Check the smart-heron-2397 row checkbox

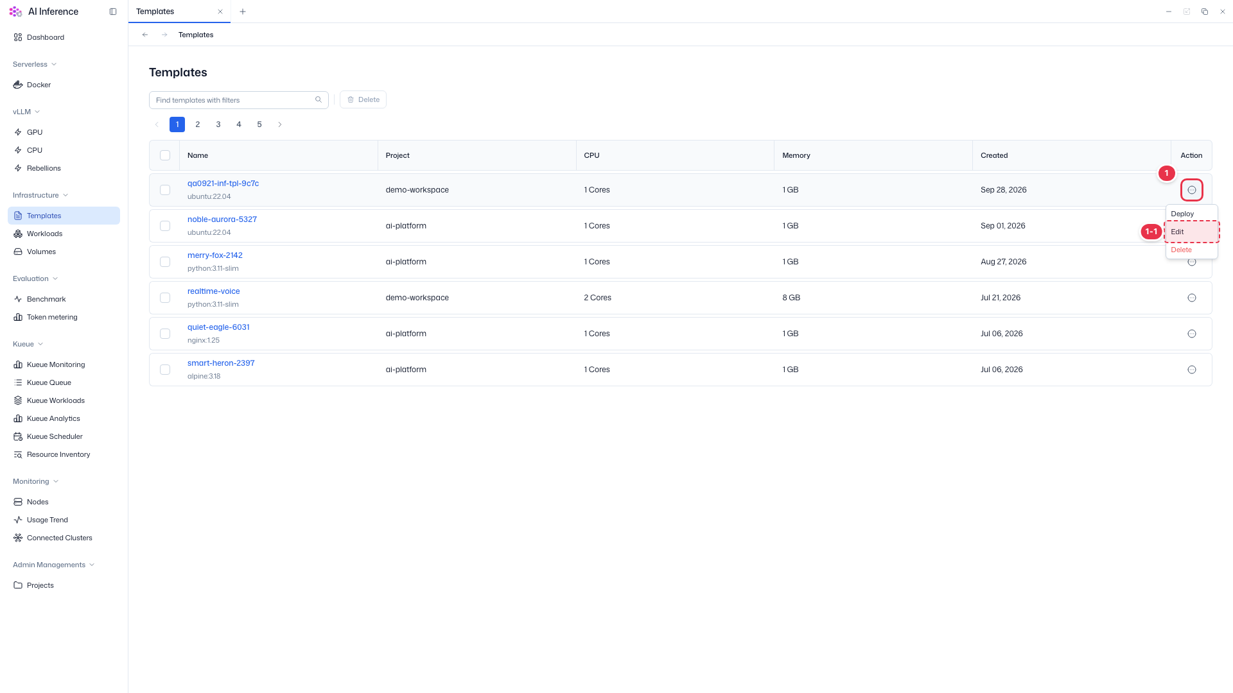coord(165,370)
